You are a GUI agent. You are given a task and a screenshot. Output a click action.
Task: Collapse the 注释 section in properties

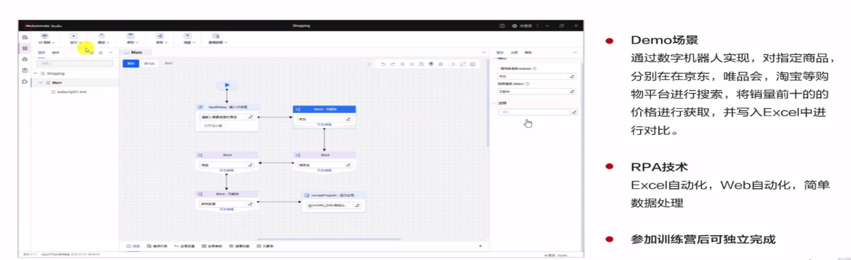point(494,103)
